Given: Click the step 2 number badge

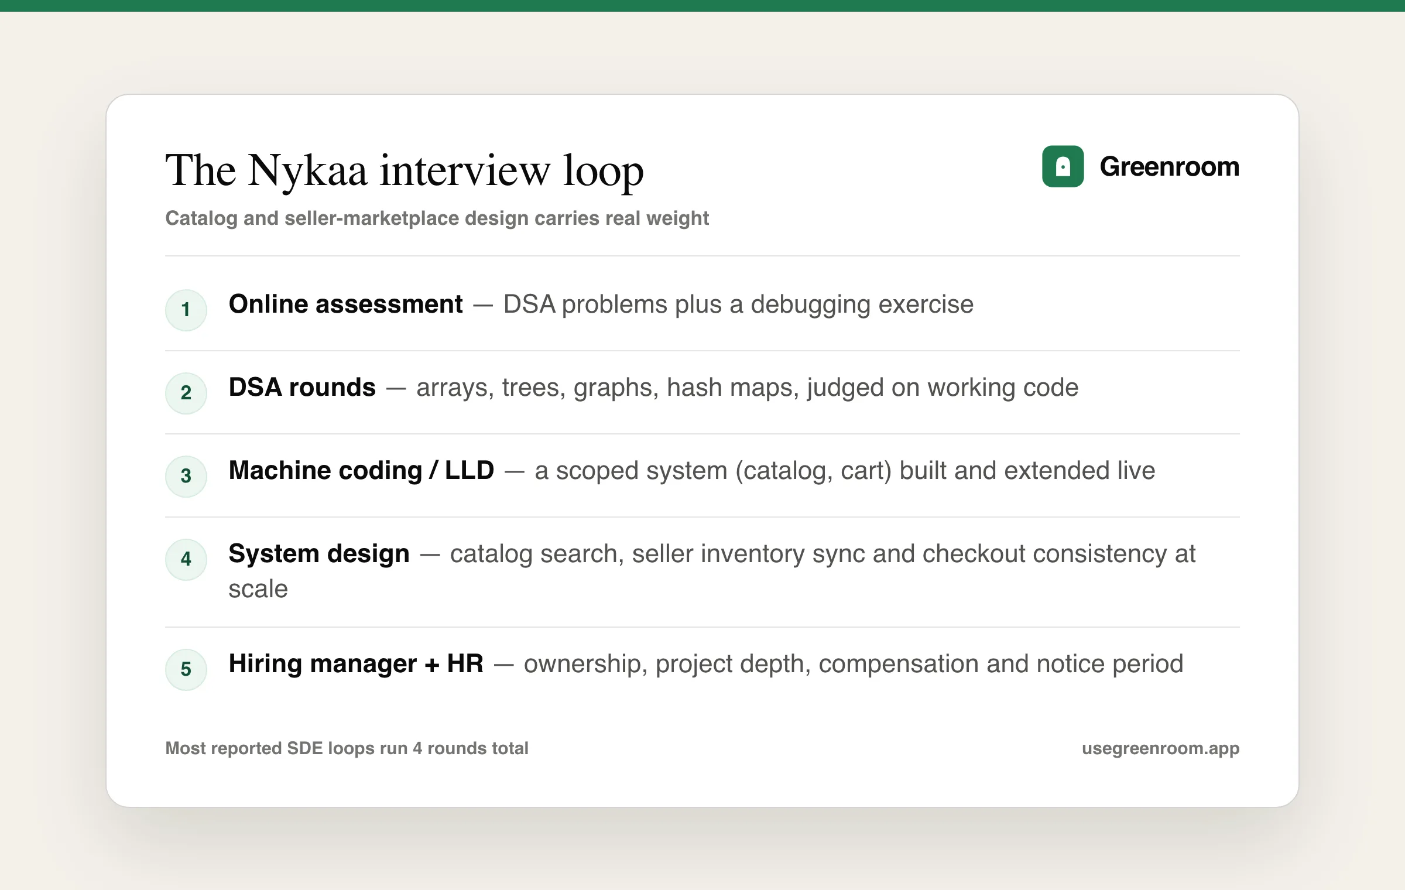Looking at the screenshot, I should click(186, 393).
